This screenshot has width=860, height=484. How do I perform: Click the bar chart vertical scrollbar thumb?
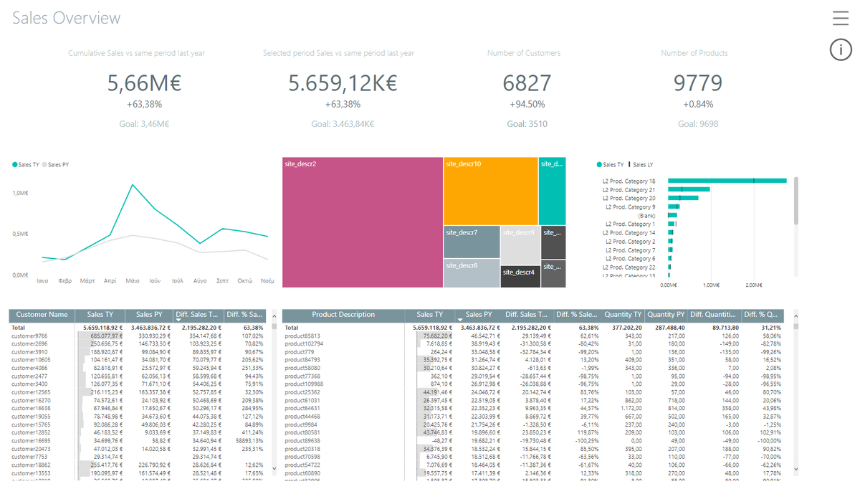click(795, 201)
